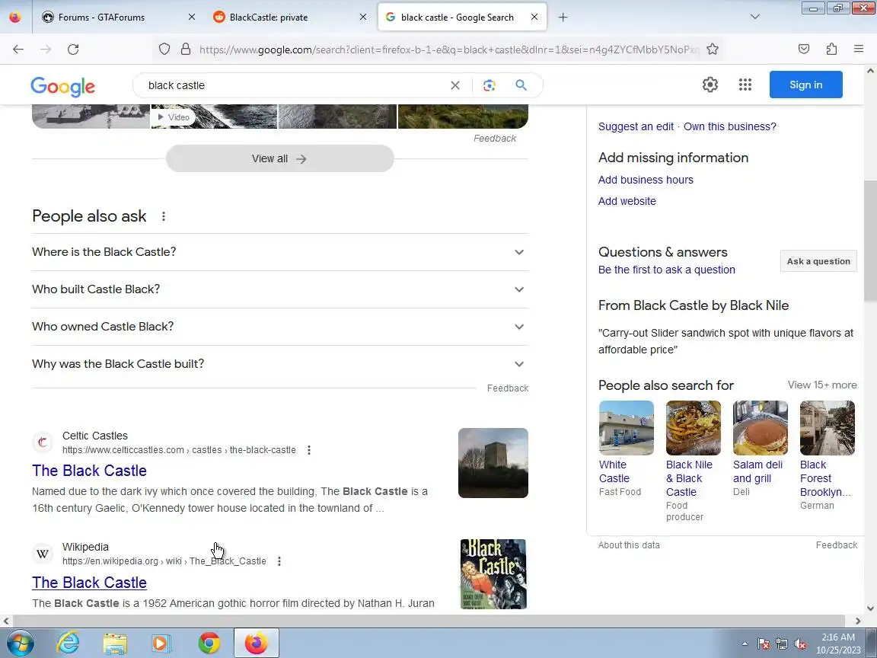Reload the page with the refresh icon

(x=73, y=50)
